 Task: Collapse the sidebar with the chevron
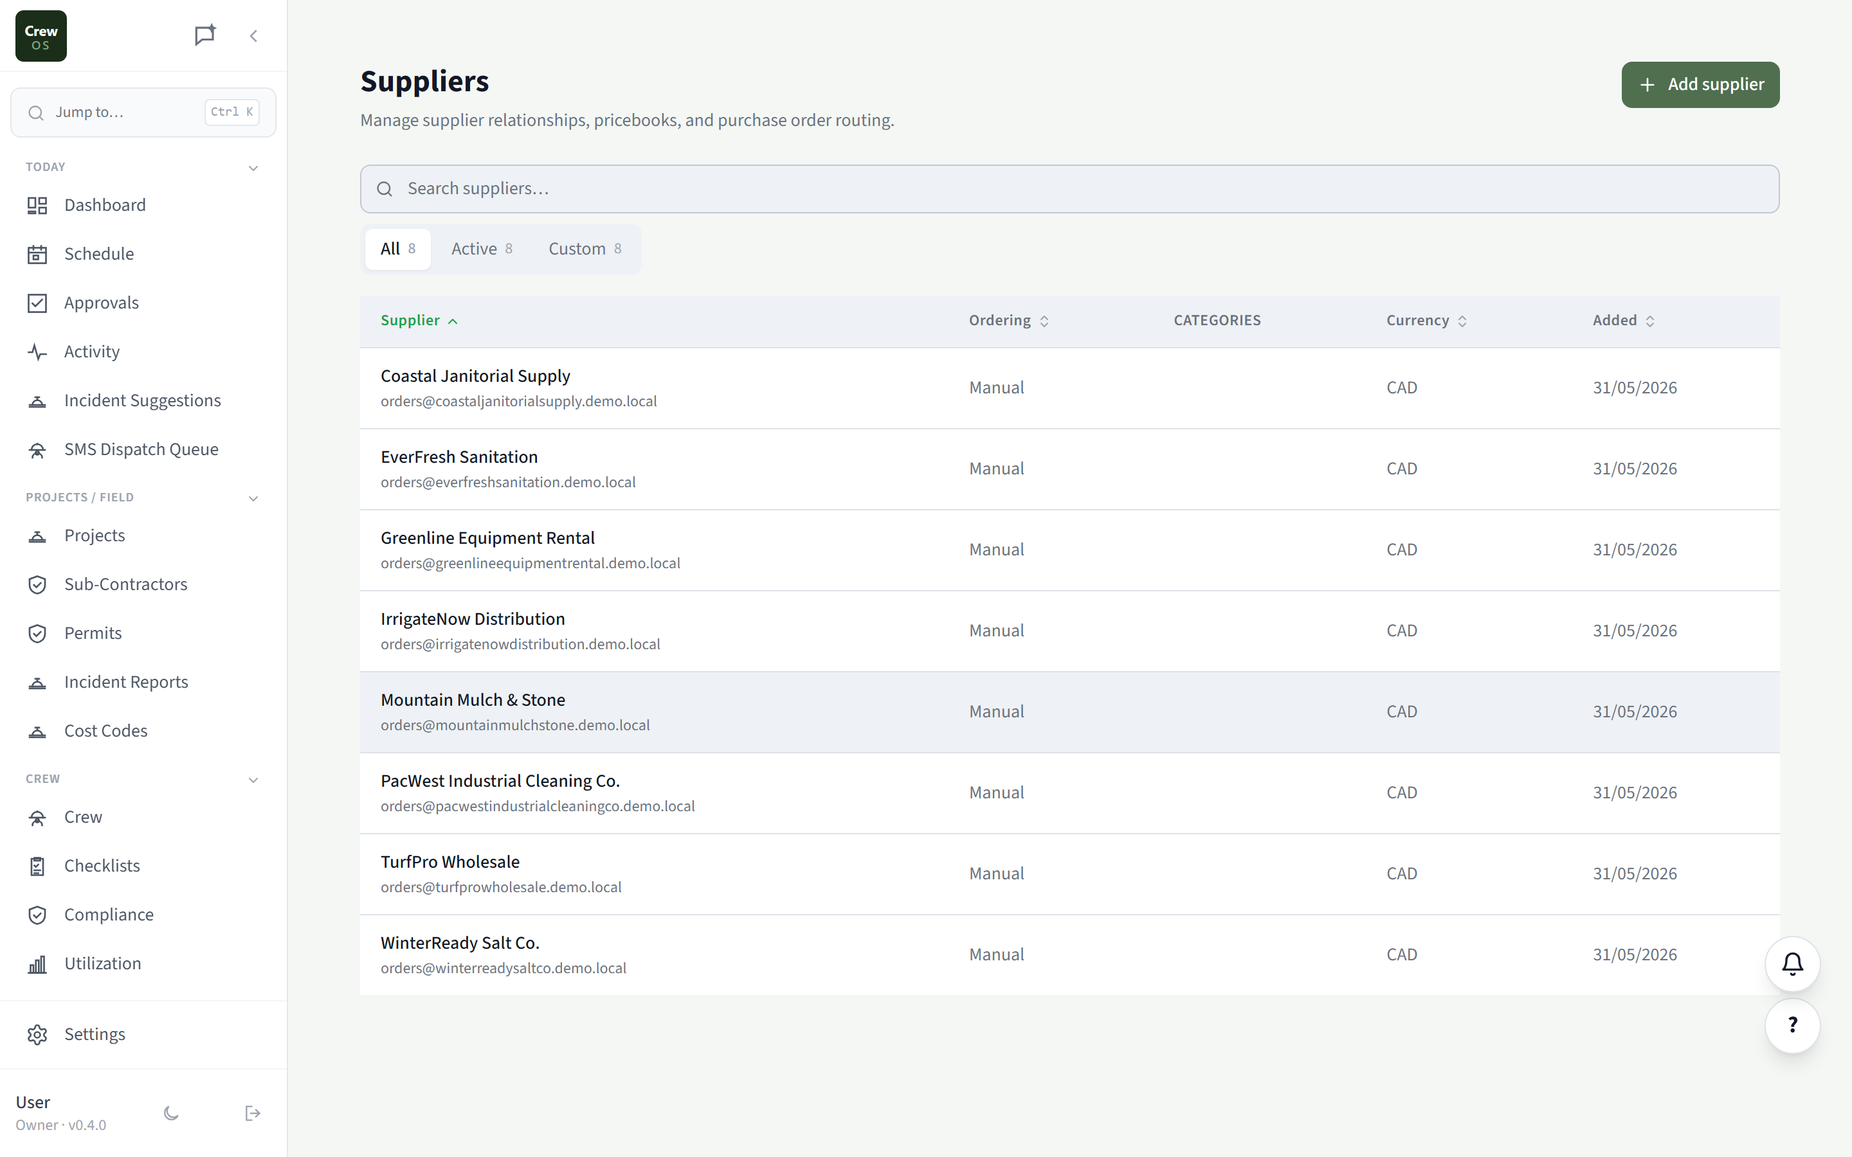(253, 36)
